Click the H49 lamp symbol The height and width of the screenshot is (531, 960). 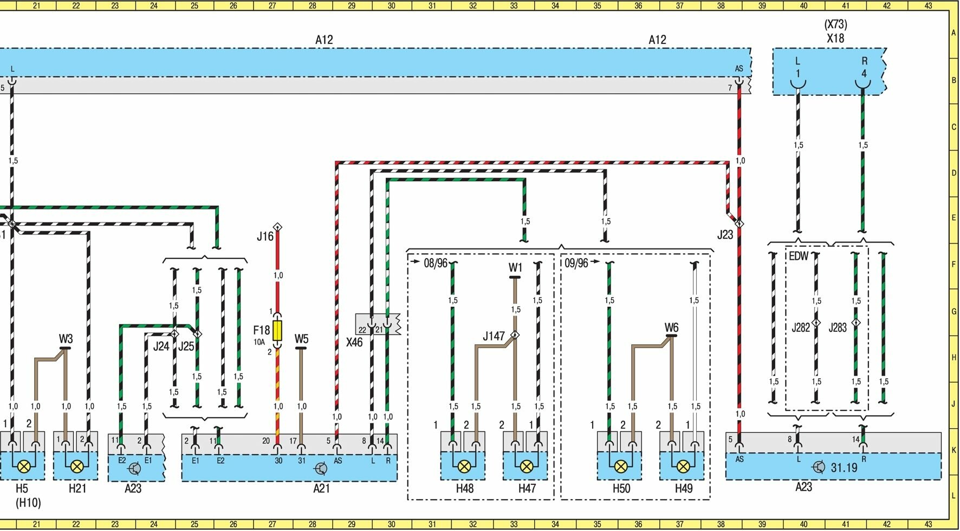click(x=683, y=466)
